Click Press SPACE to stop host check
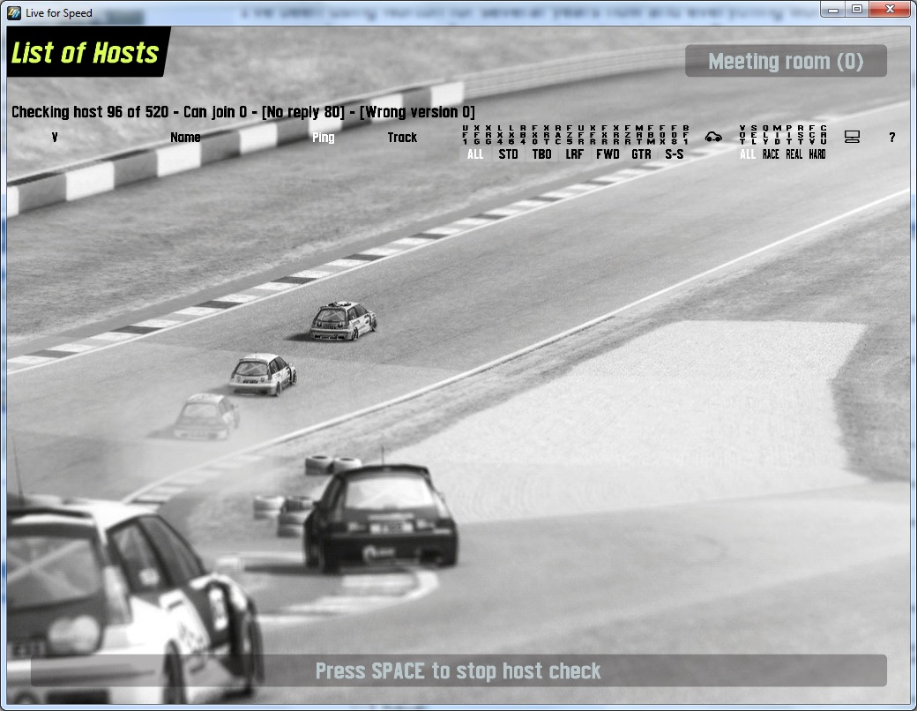 pyautogui.click(x=458, y=670)
